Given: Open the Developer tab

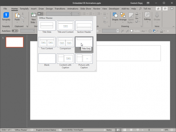Looking at the screenshot, I should 114,9.
